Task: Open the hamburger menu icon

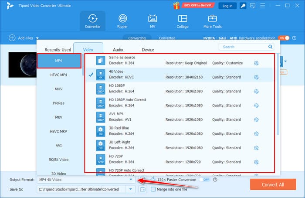Action: [x=263, y=5]
